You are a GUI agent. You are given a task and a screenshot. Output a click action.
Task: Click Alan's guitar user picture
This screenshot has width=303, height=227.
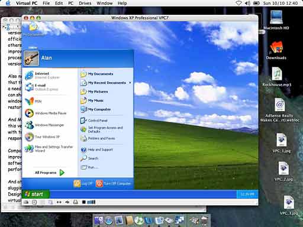pos(31,58)
